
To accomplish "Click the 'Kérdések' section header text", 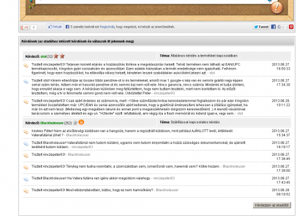I will pyautogui.click(x=78, y=41).
